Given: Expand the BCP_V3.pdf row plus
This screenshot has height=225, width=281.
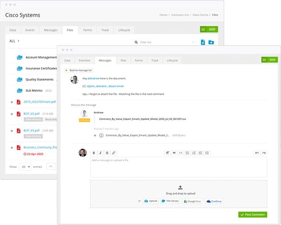Looking at the screenshot, I should [x=12, y=131].
